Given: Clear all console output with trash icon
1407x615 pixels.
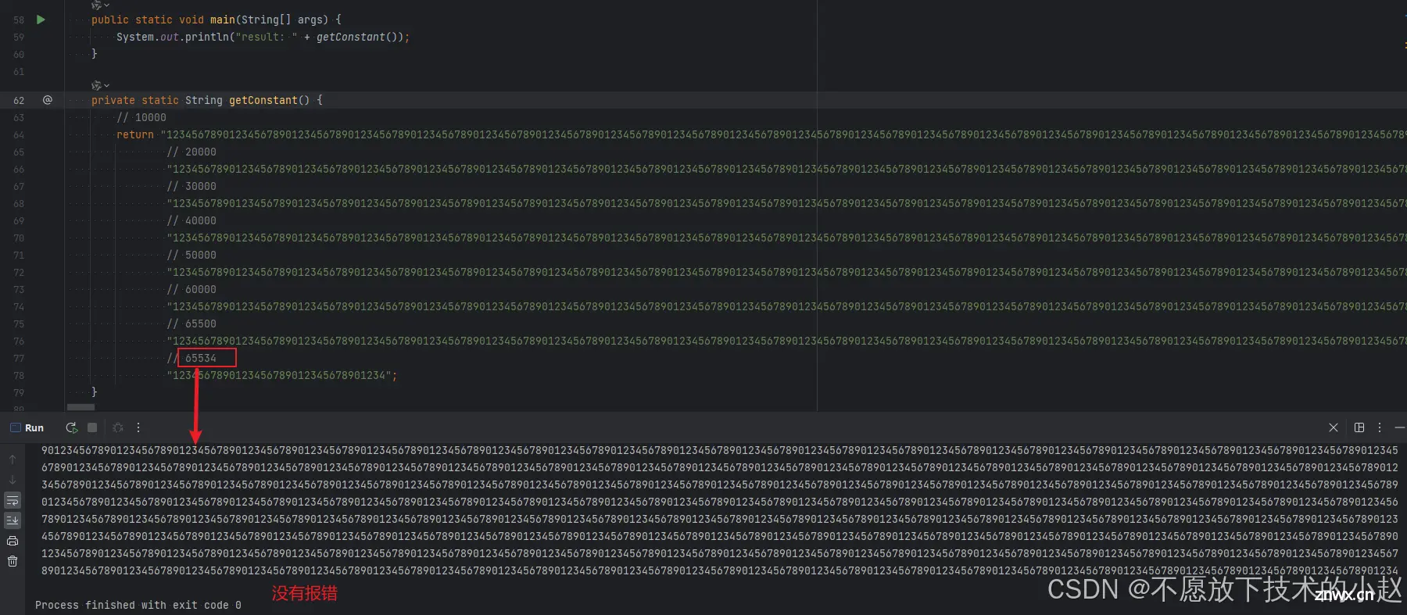Looking at the screenshot, I should tap(13, 561).
